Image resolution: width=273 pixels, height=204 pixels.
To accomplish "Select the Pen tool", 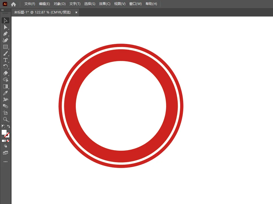I will [5, 34].
